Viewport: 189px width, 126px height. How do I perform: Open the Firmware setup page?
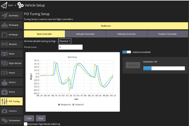click(x=11, y=25)
